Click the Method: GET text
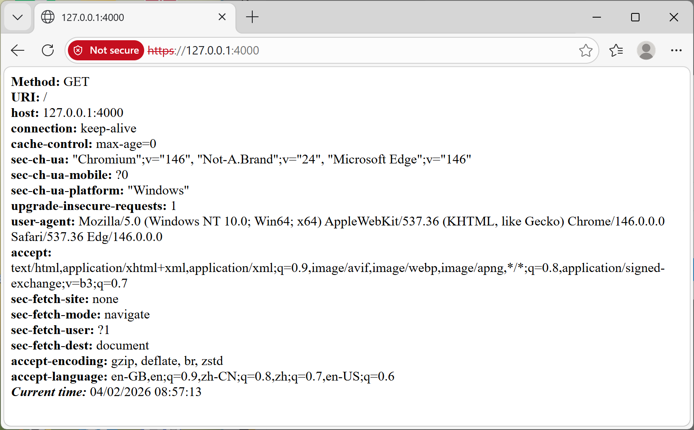 coord(49,82)
